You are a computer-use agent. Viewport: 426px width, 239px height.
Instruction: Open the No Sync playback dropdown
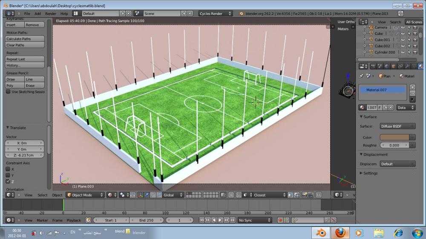click(255, 220)
